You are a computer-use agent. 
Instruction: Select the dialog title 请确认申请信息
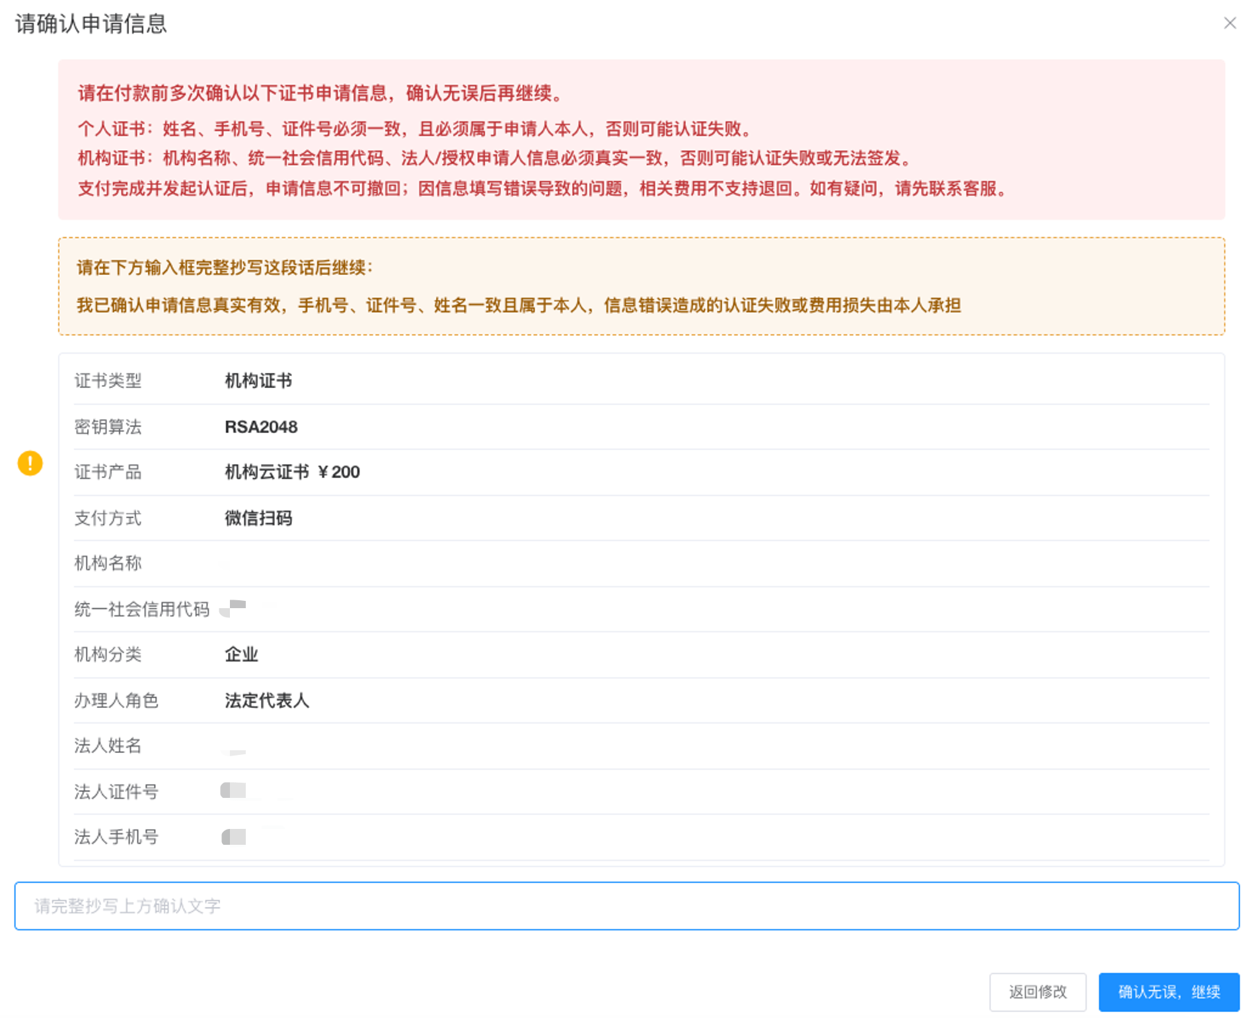tap(91, 24)
